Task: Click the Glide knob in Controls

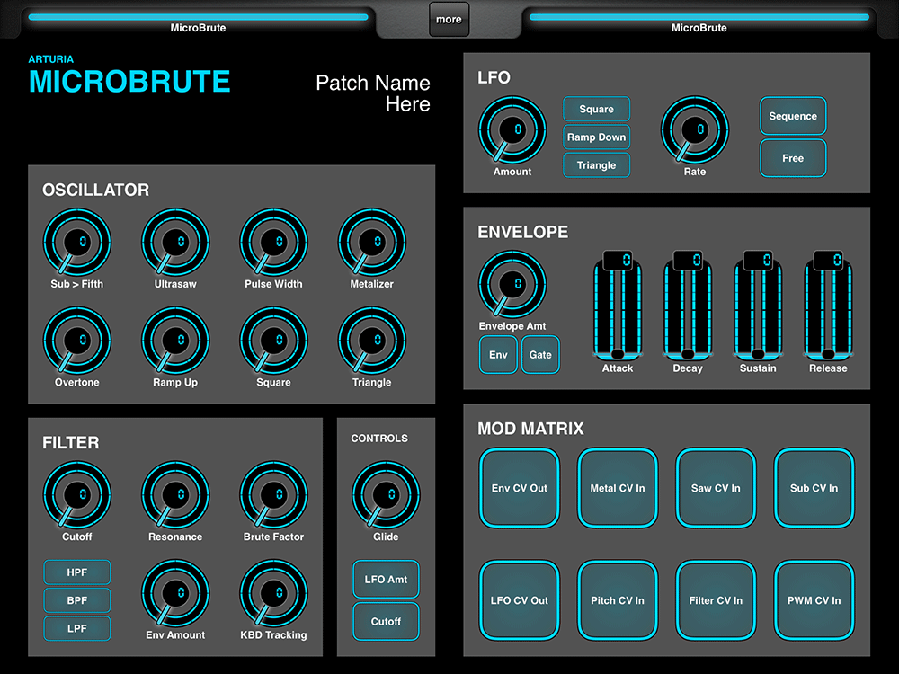Action: (x=386, y=495)
